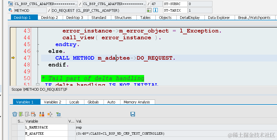Screen dimensions: 277x140
Task: Click the SY-SUBRC field
Action: point(175,4)
